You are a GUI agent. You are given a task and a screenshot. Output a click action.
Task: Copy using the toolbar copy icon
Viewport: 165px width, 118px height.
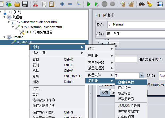(44, 4)
